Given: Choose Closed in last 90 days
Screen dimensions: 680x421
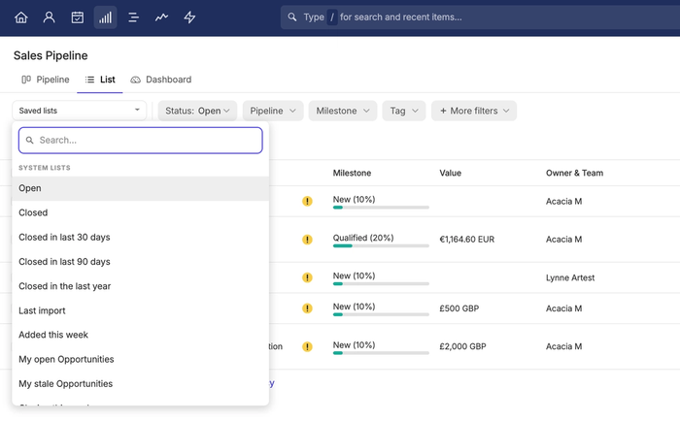Looking at the screenshot, I should [x=141, y=262].
